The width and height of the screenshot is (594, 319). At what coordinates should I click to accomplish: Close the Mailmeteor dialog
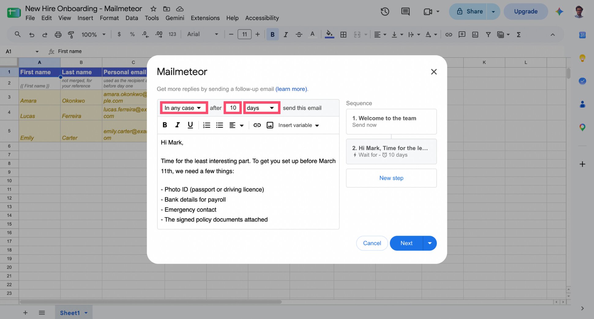[x=434, y=72]
